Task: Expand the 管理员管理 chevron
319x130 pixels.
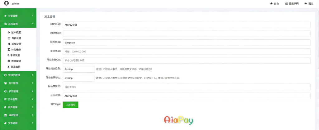Action: 32,75
